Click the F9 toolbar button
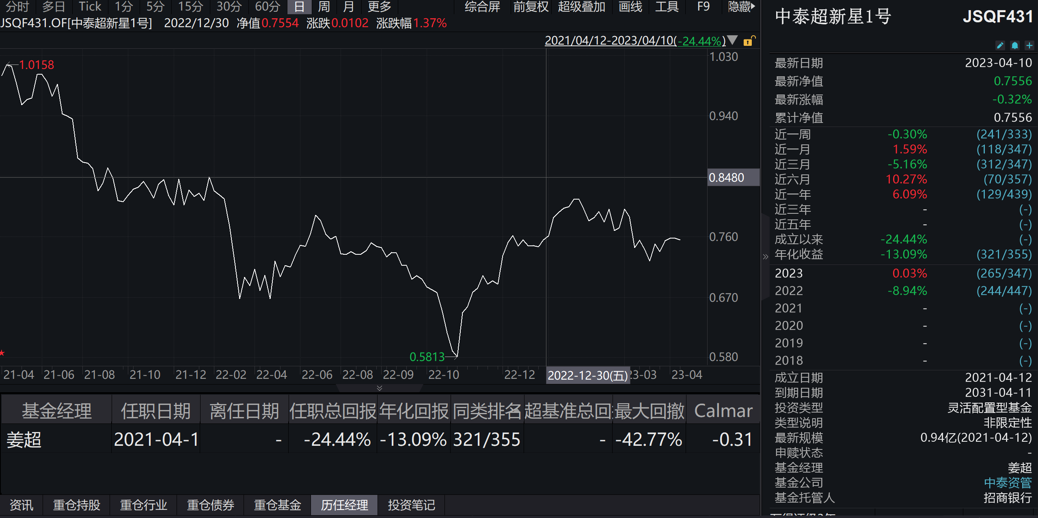Image resolution: width=1038 pixels, height=518 pixels. (x=703, y=6)
